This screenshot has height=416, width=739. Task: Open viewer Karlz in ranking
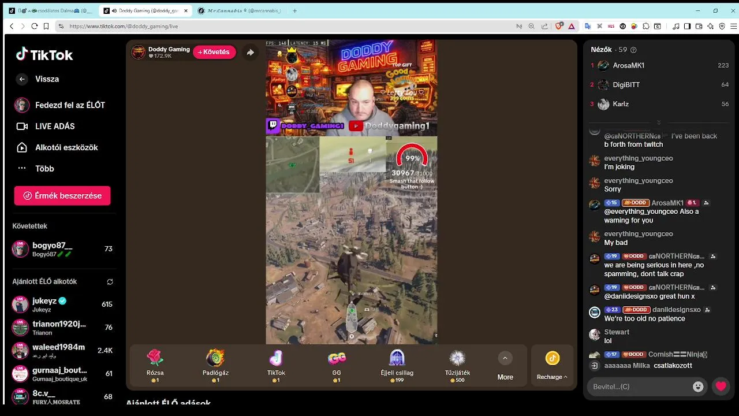click(660, 104)
